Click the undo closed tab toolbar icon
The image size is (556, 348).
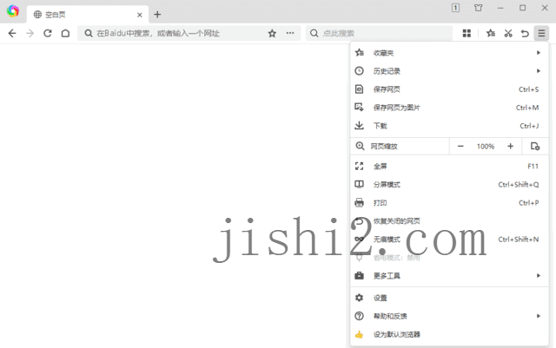[525, 33]
